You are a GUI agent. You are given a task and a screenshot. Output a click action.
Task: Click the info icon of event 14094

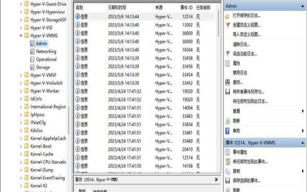pyautogui.click(x=78, y=108)
